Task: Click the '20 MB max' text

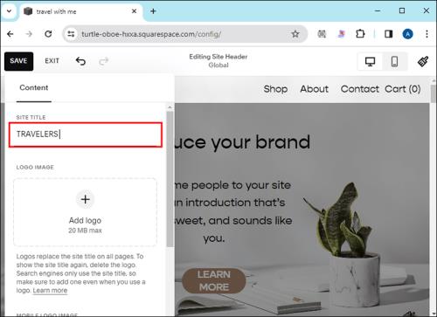Action: 85,231
